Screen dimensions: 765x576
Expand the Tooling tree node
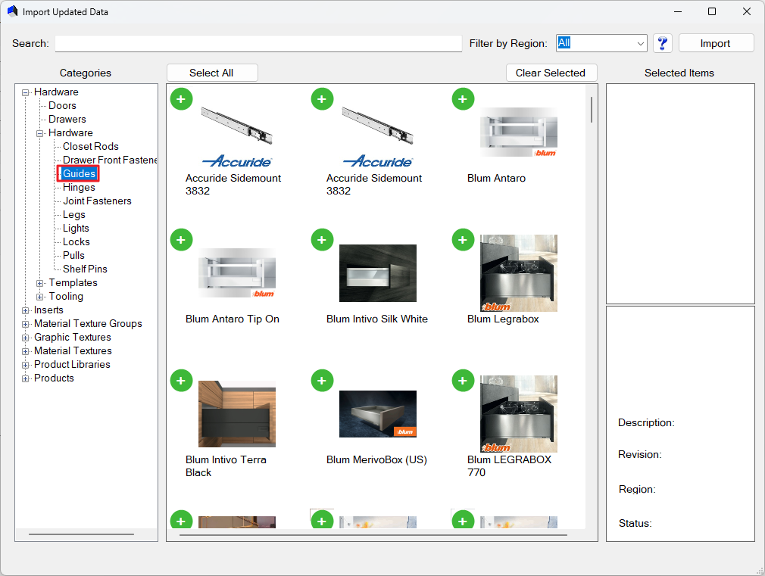tap(40, 297)
